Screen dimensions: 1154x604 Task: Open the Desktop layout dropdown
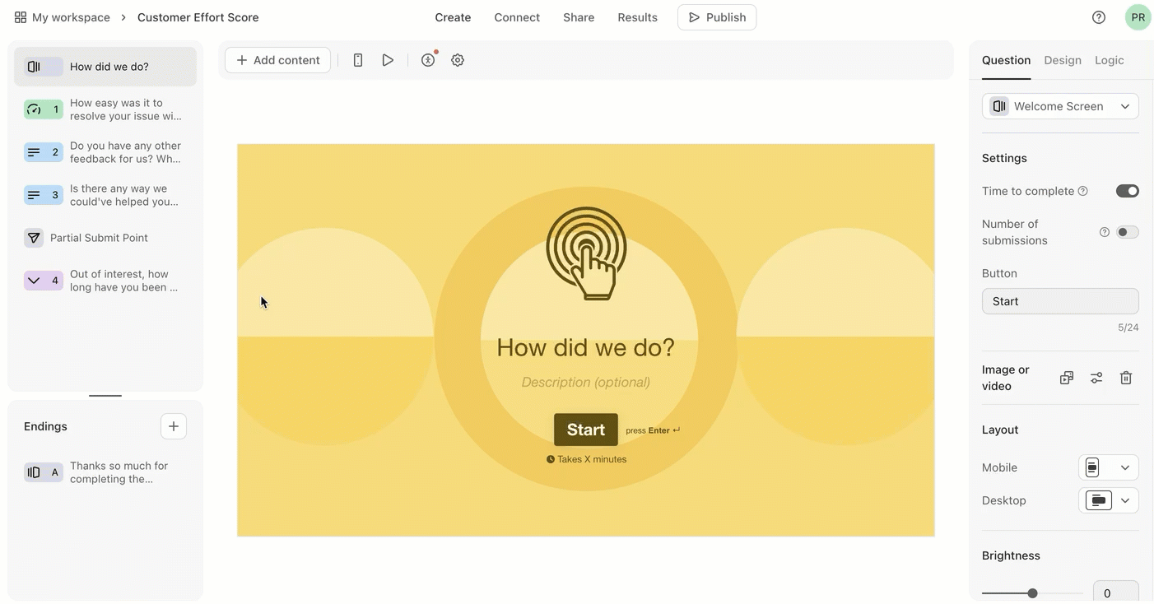(x=1109, y=500)
